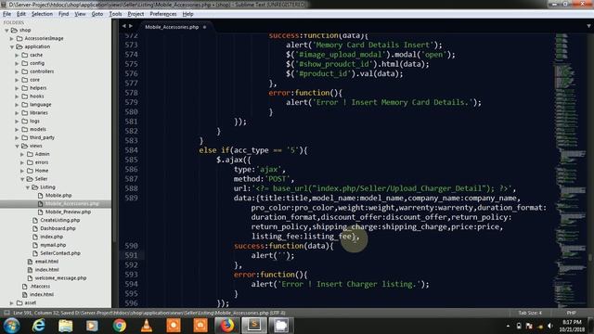This screenshot has height=334, width=594.
Task: Change Tab Size: 4 in status bar
Action: (530, 313)
